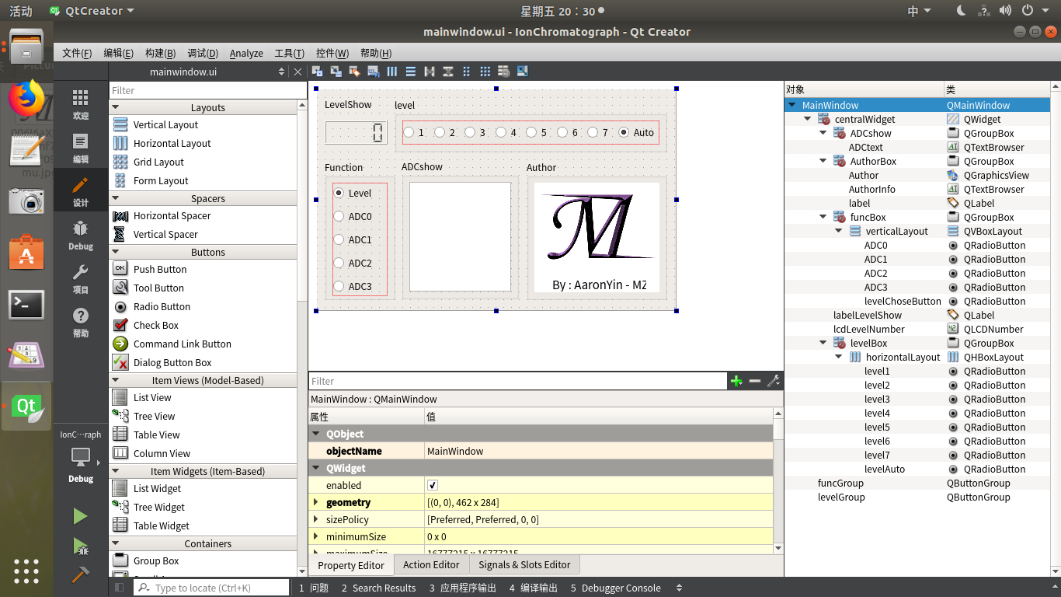Open the Welcome (欢迎) mode in sidebar
The width and height of the screenshot is (1061, 597).
pyautogui.click(x=81, y=104)
